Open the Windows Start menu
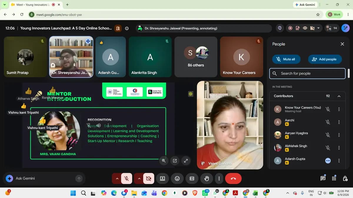 click(73, 193)
